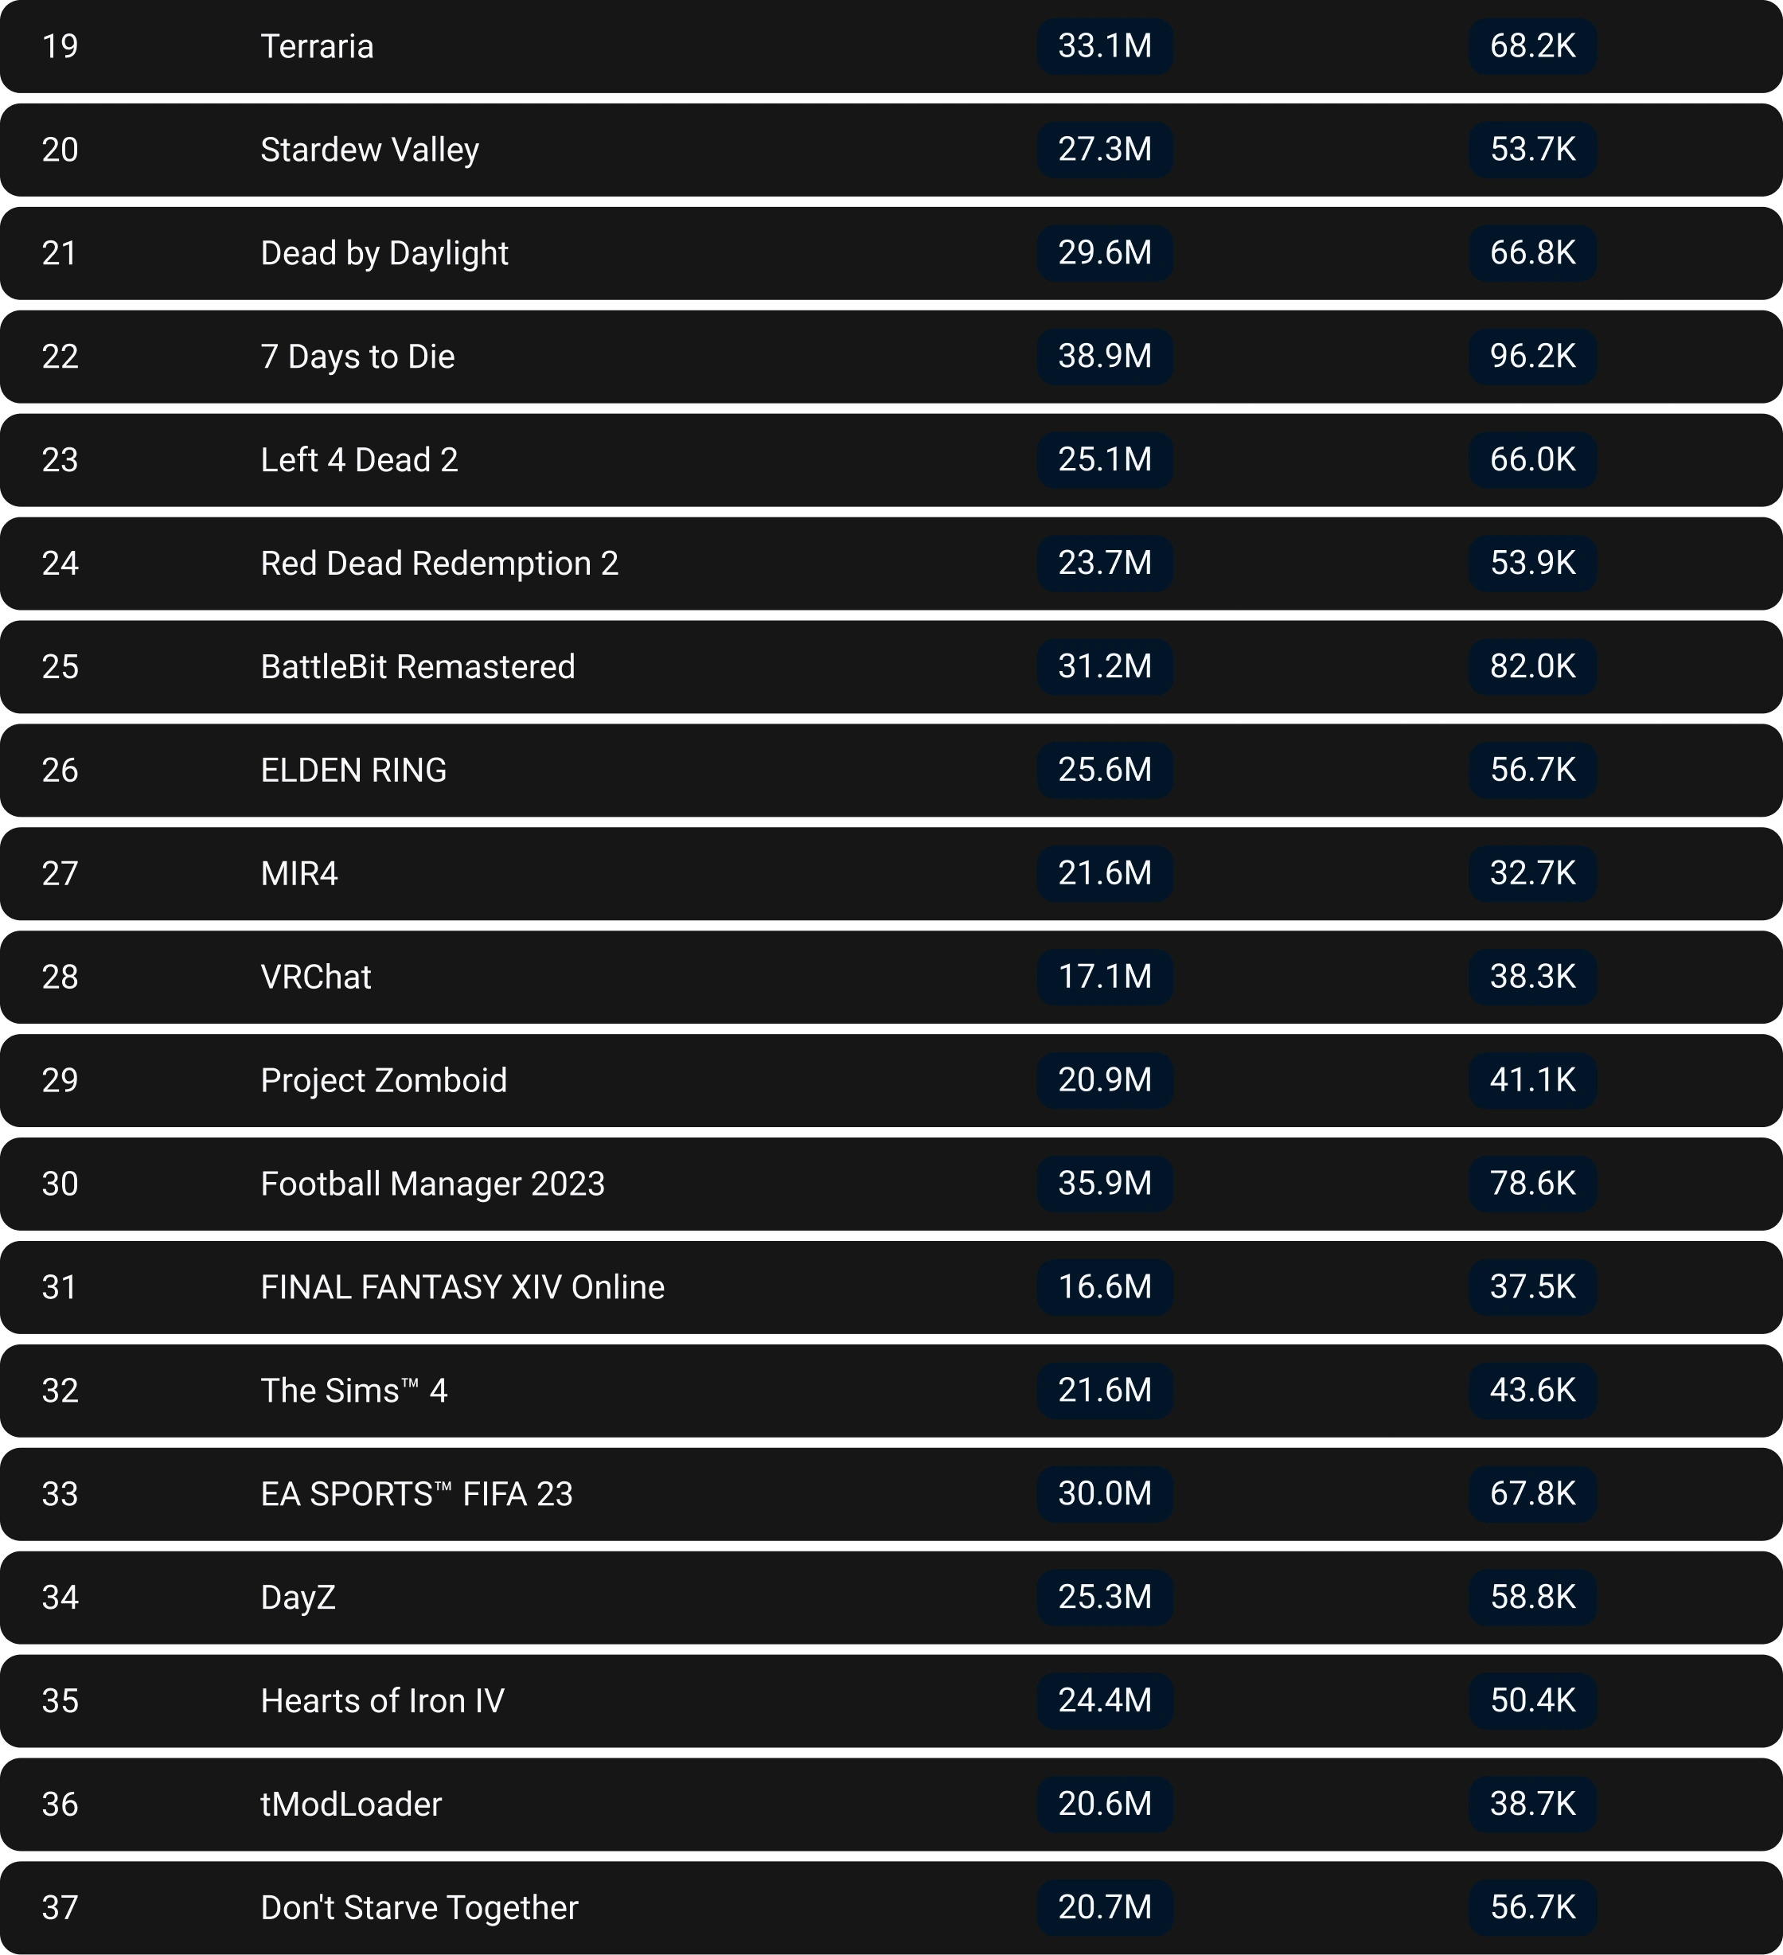Open the Football Manager 2023 entry

coord(432,1184)
